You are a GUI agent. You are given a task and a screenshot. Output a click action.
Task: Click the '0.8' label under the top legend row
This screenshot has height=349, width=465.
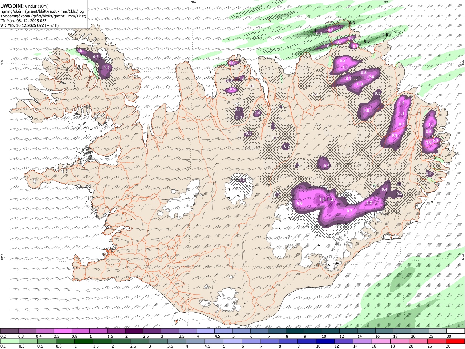[x=74, y=337]
